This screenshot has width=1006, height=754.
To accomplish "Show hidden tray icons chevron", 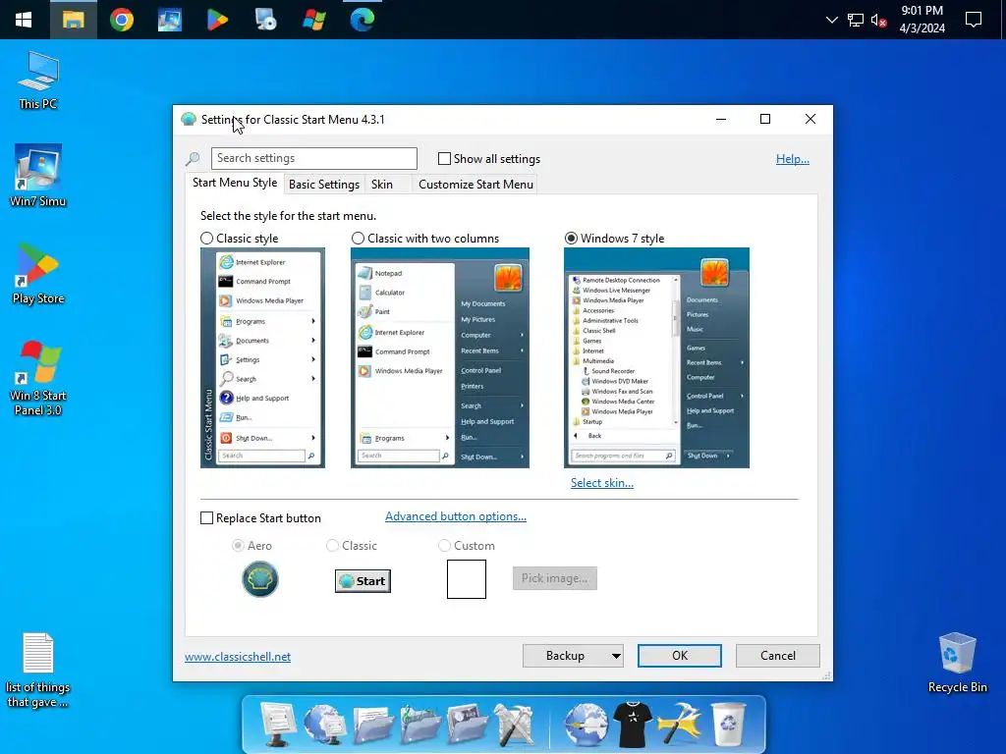I will pos(831,20).
